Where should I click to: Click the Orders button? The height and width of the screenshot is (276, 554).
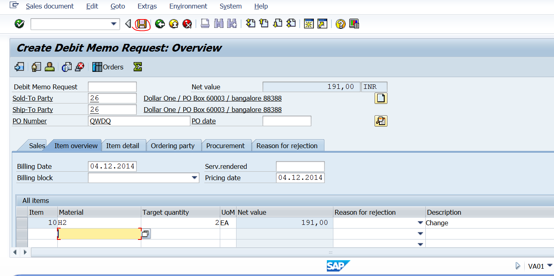[x=111, y=67]
